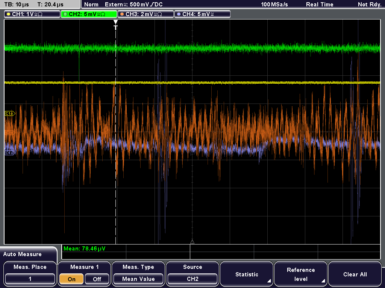Click the Not Rdy. status label
This screenshot has height=288, width=385.
point(370,4)
